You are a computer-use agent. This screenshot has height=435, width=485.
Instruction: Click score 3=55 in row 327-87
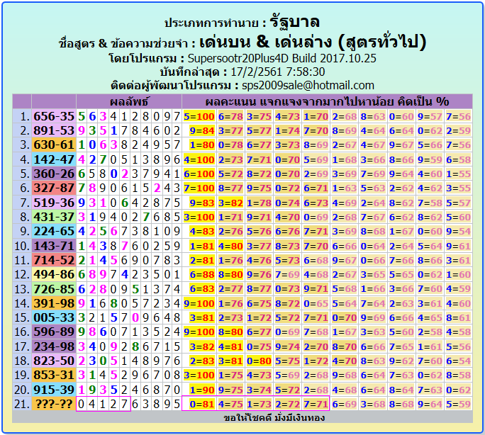click(458, 188)
